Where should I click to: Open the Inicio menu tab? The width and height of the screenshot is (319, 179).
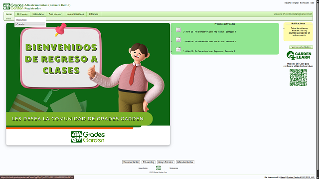(9, 14)
